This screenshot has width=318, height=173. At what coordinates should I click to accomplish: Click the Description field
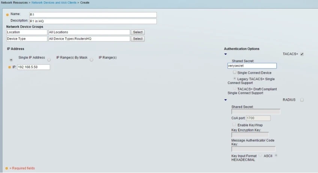pyautogui.click(x=93, y=21)
